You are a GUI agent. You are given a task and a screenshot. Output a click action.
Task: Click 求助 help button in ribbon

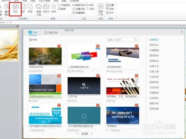pos(110,9)
